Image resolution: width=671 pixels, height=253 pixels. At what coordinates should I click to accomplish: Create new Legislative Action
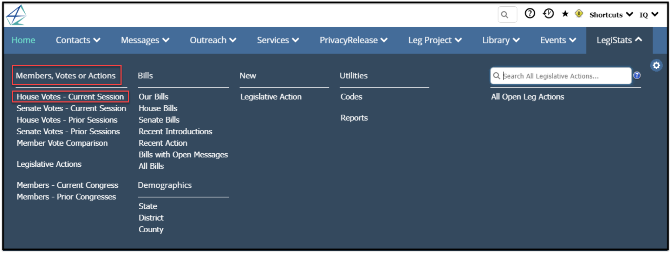[271, 96]
